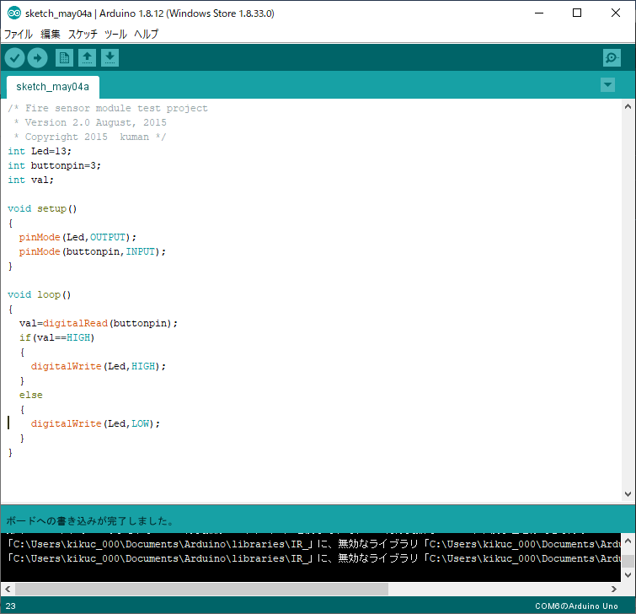Screen dimensions: 636x614
Task: Click the Verify sketch checkmark icon
Action: click(15, 57)
